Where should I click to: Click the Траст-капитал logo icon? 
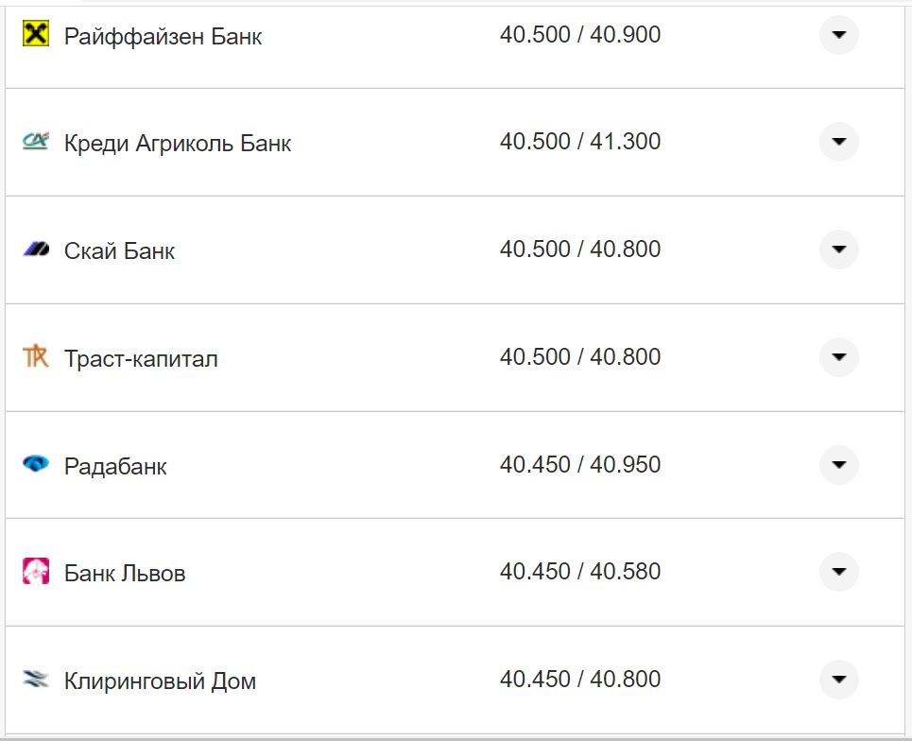pyautogui.click(x=35, y=353)
